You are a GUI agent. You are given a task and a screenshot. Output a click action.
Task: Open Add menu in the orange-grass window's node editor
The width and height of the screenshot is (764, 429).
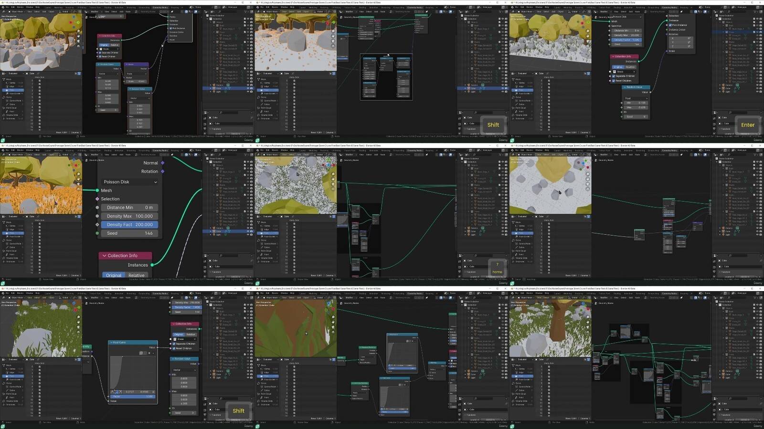coord(121,155)
